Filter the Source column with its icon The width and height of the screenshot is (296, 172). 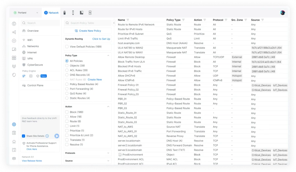[262, 20]
